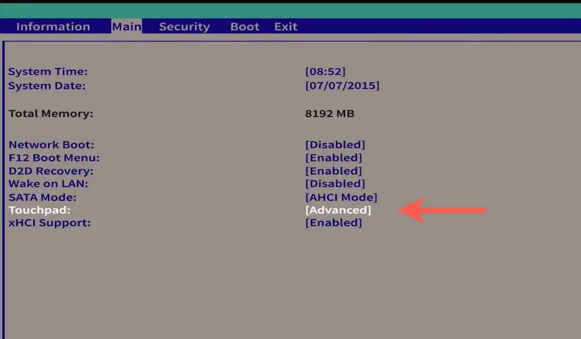Switch to the Security tab
Viewport: 581px width, 339px height.
pos(184,26)
